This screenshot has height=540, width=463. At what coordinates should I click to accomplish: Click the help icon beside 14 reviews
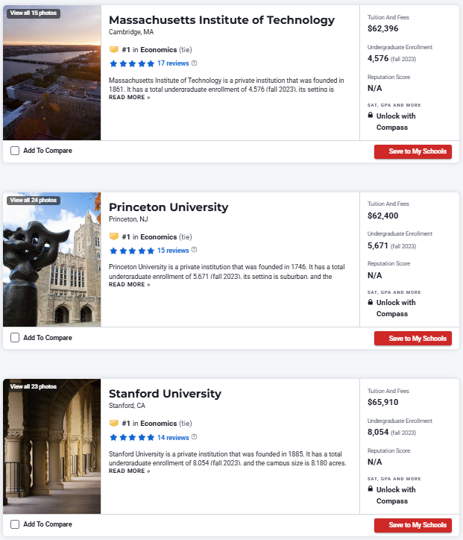click(x=194, y=436)
